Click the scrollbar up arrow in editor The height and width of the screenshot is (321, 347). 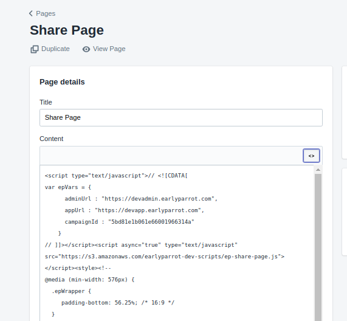click(318, 170)
